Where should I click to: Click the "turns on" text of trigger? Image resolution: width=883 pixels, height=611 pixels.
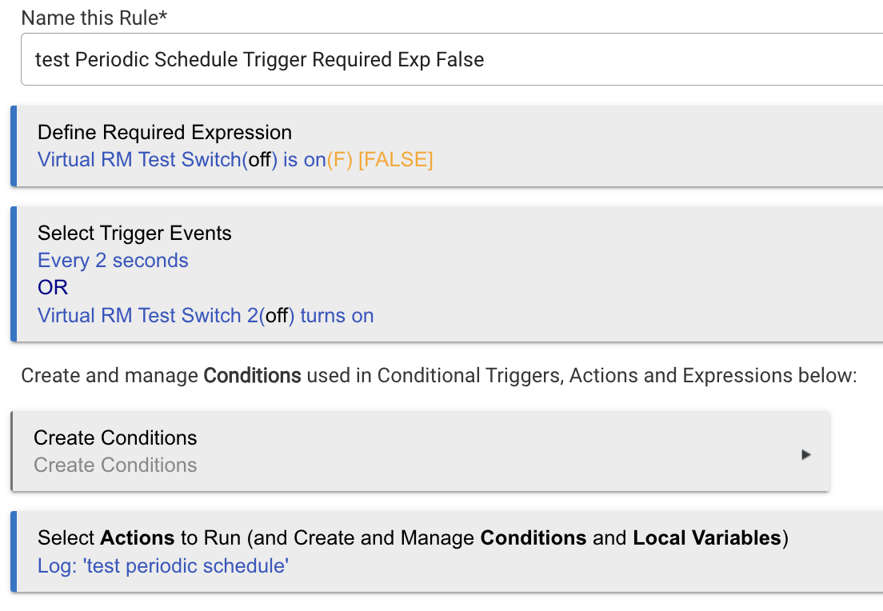[x=337, y=316]
